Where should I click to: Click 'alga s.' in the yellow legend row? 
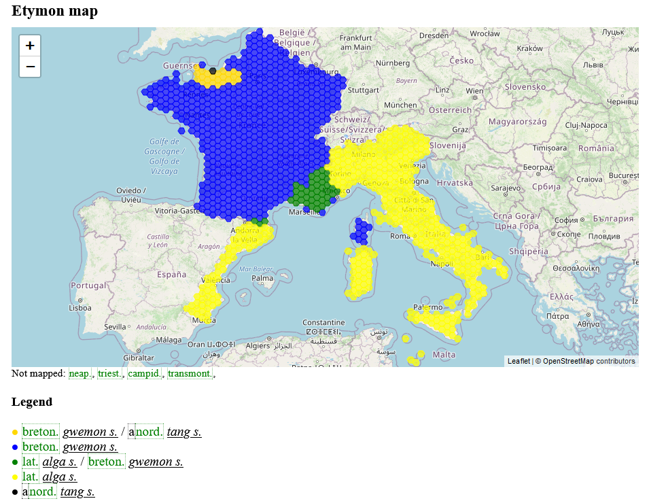coord(59,476)
